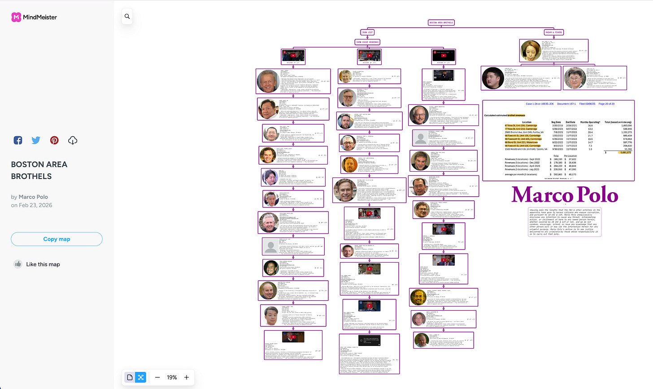
Task: Play leftmost video under SHOW CAUSE HEARINGS
Action: coord(293,56)
